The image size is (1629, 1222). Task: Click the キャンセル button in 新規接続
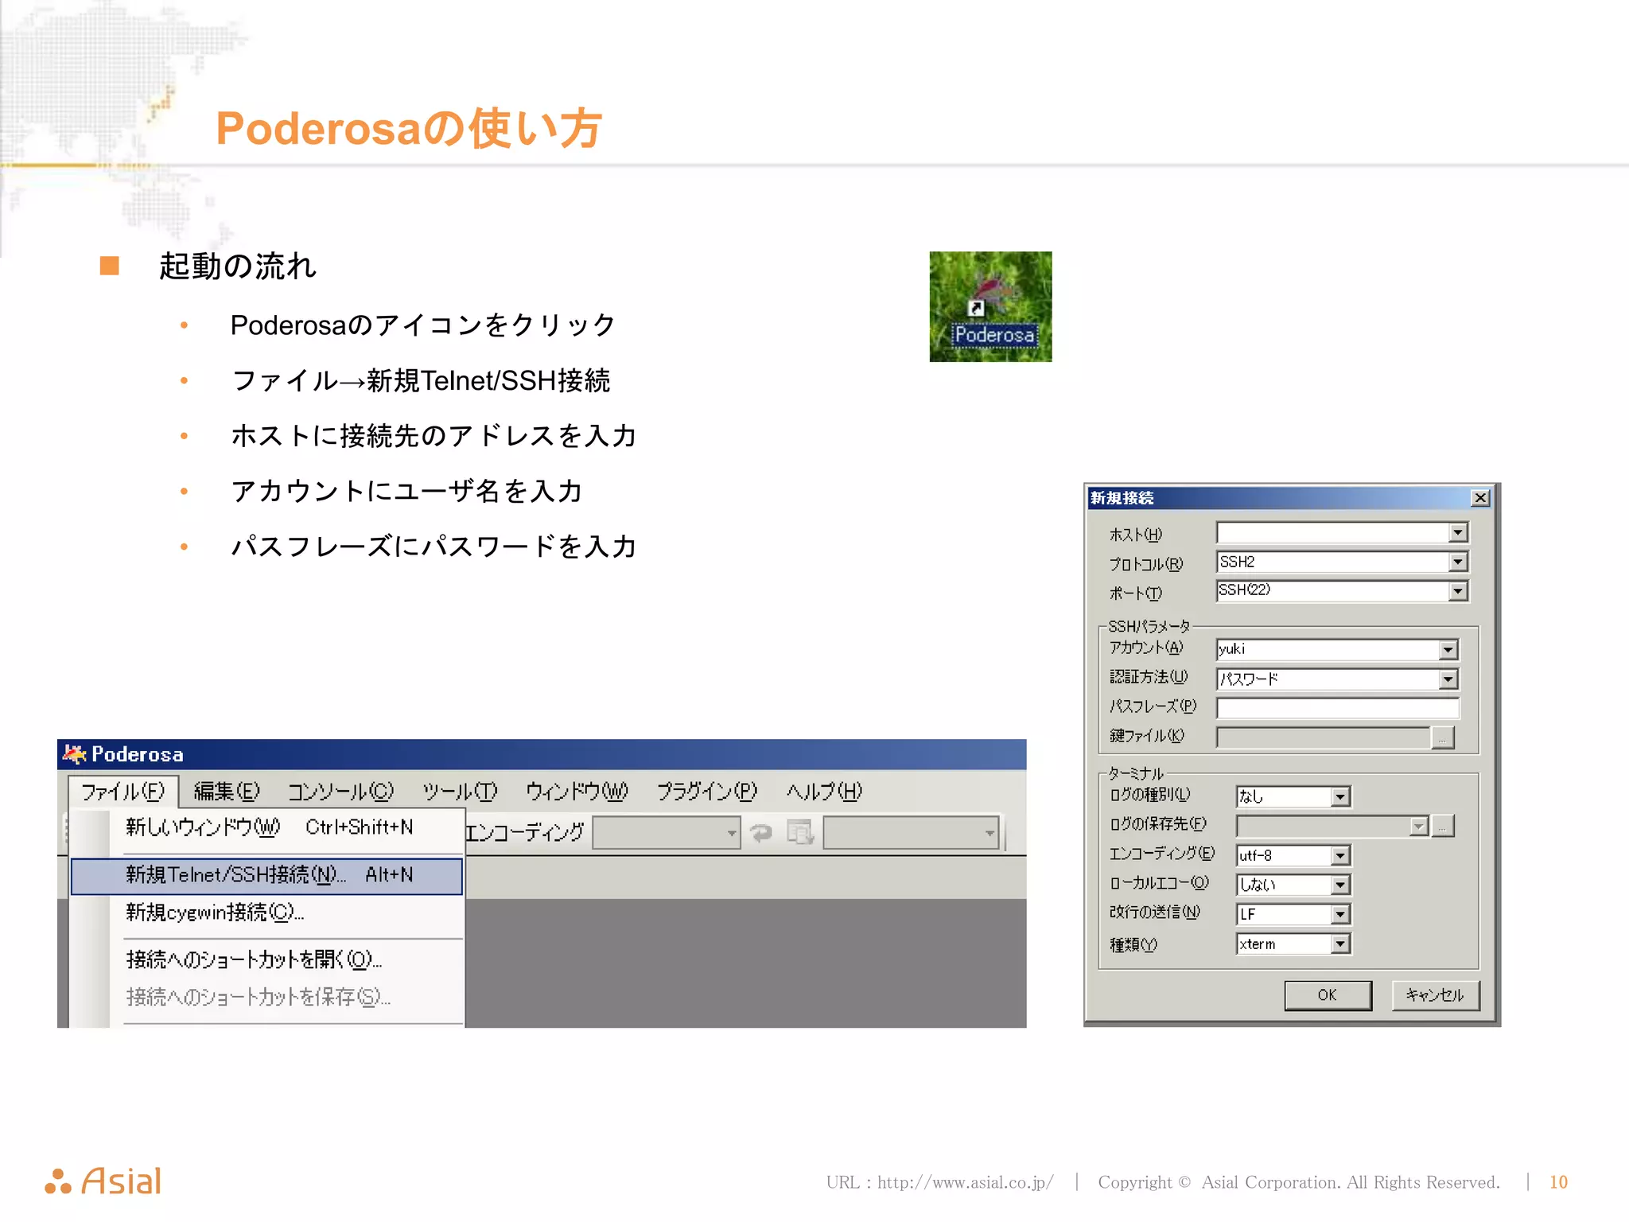(x=1435, y=995)
